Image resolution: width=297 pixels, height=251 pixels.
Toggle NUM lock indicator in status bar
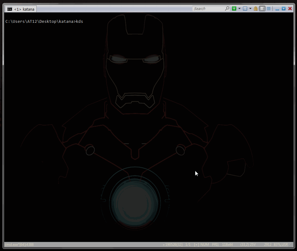coord(205,245)
